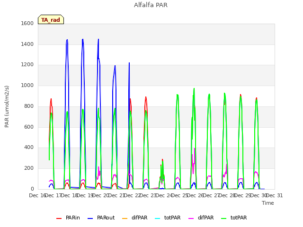Toggle the magenta-marked difPAR legend label
The height and width of the screenshot is (227, 303).
pos(205,218)
